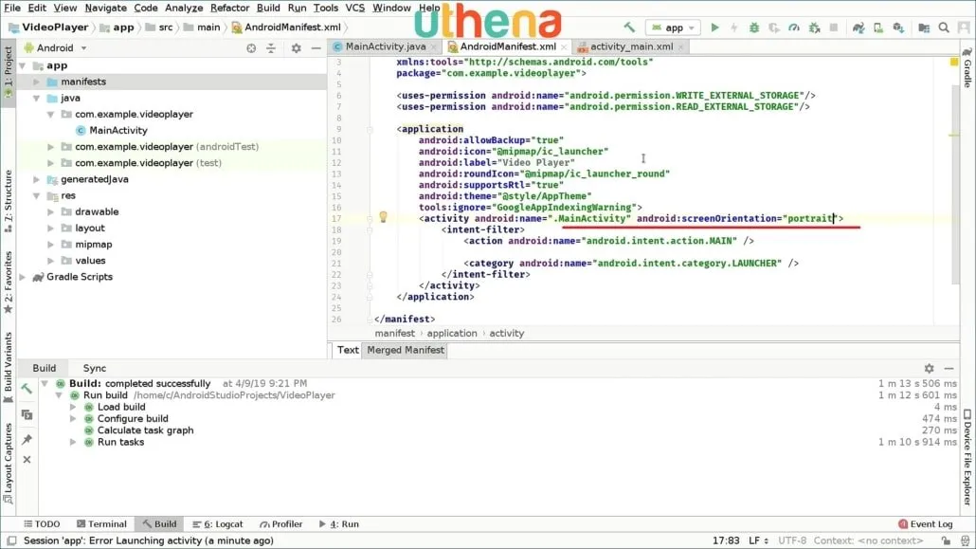Click Apply Changes lightning icon

733,27
